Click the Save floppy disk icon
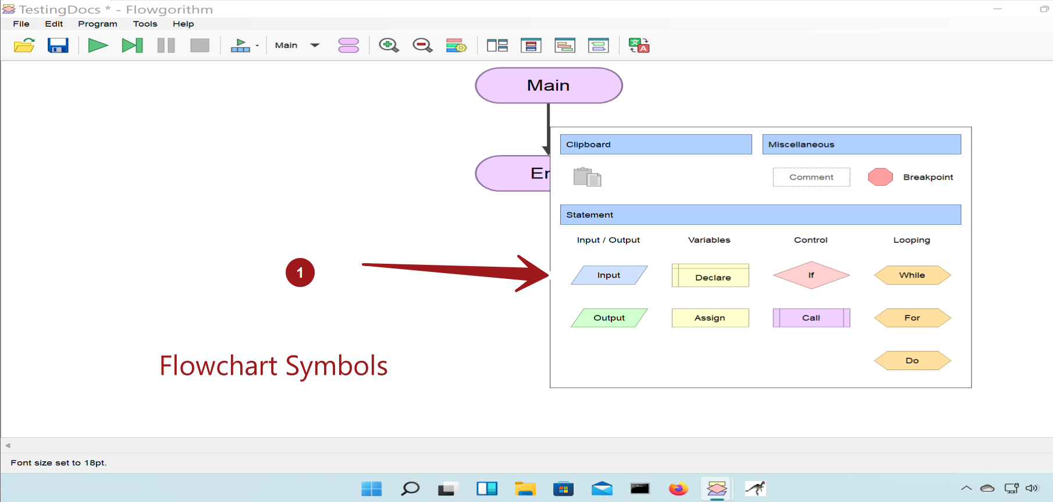Screen dimensions: 1053x502 tap(58, 45)
